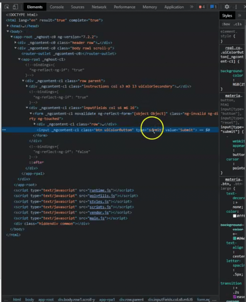Viewport: 246px width, 302px height.
Task: Click the purple ease timing swatch
Action: click(x=234, y=297)
